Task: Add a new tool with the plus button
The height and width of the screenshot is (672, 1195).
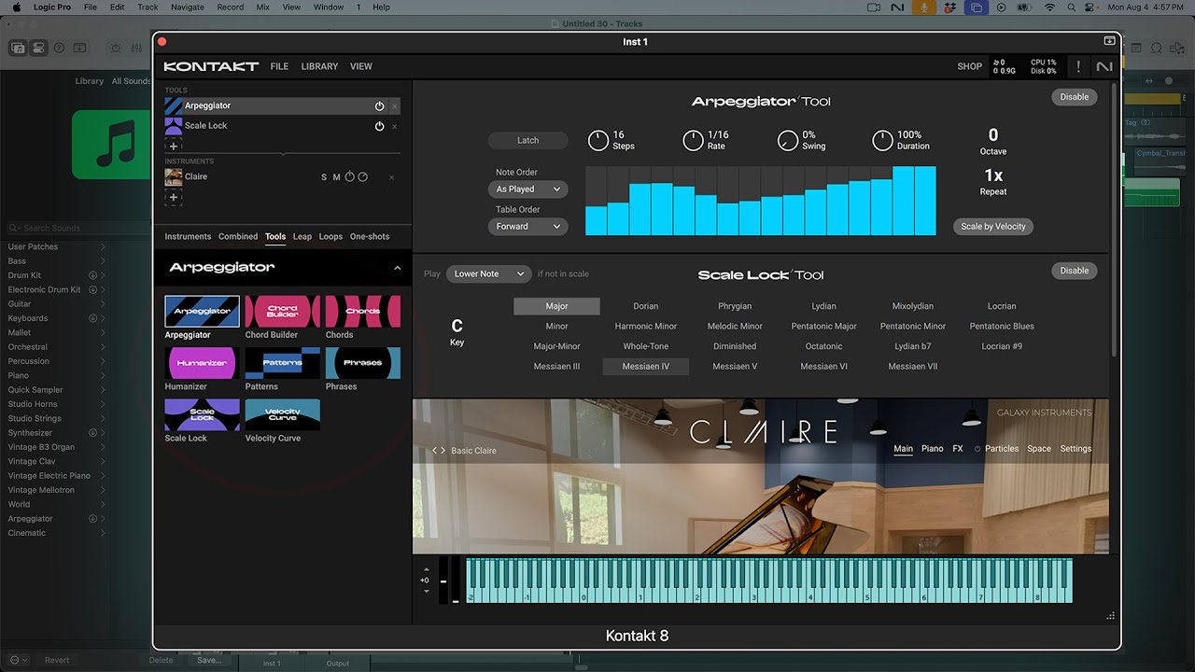Action: 173,146
